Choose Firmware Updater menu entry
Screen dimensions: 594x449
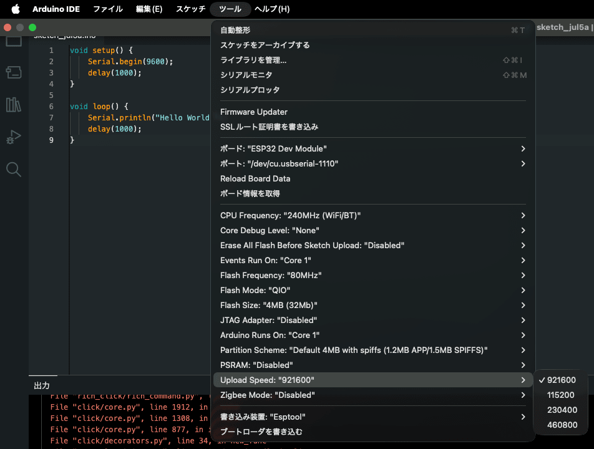373,112
